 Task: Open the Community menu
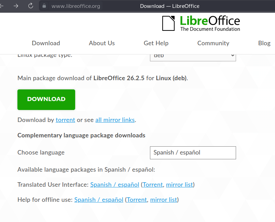213,43
